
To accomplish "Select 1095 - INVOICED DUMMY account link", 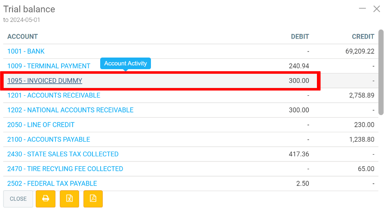I will coord(45,81).
